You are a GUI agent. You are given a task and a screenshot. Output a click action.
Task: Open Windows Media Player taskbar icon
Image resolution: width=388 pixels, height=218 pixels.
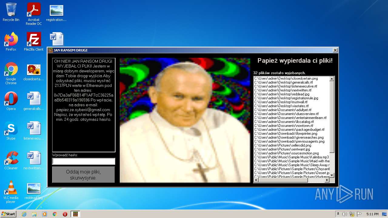coord(45,214)
